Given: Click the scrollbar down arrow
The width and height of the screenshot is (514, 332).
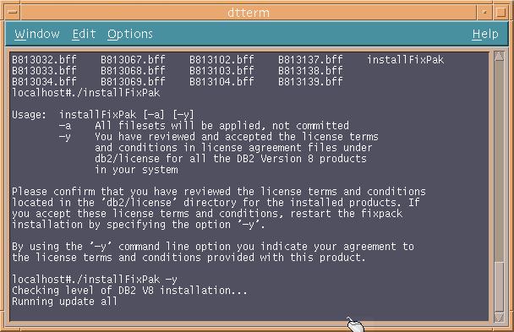Looking at the screenshot, I should click(499, 316).
